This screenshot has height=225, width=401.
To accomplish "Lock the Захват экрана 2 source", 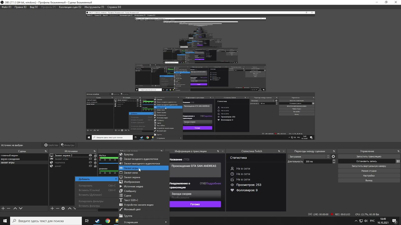I will [x=95, y=155].
